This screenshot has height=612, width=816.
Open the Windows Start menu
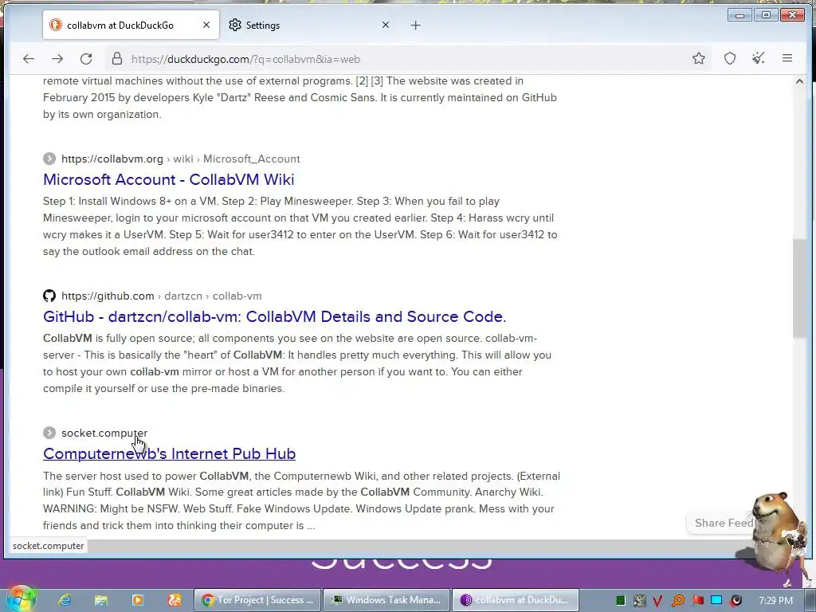[21, 599]
